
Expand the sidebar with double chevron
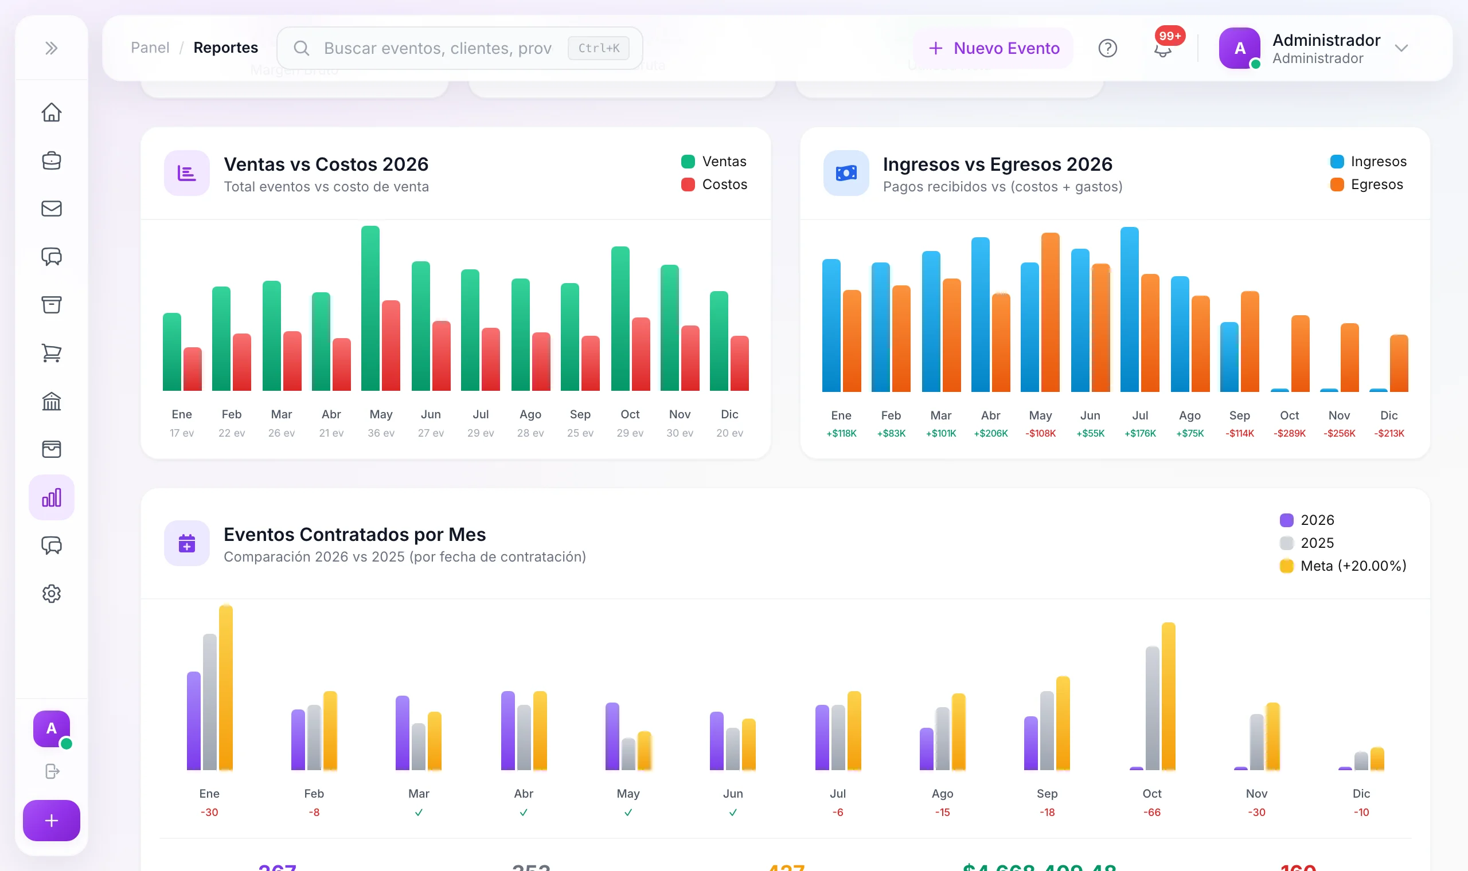click(x=52, y=48)
